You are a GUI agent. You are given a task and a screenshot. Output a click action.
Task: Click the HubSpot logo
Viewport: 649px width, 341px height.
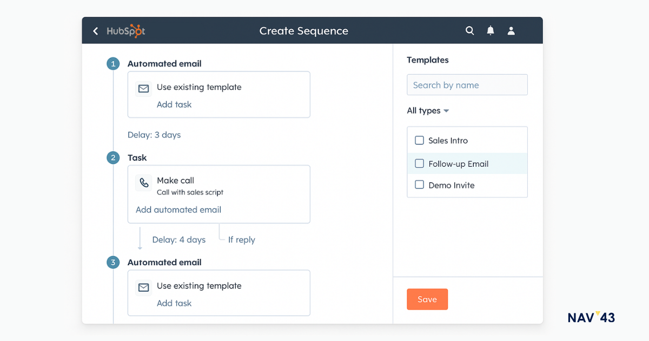click(x=125, y=31)
